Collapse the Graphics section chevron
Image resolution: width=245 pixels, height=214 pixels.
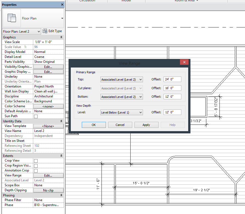click(61, 37)
